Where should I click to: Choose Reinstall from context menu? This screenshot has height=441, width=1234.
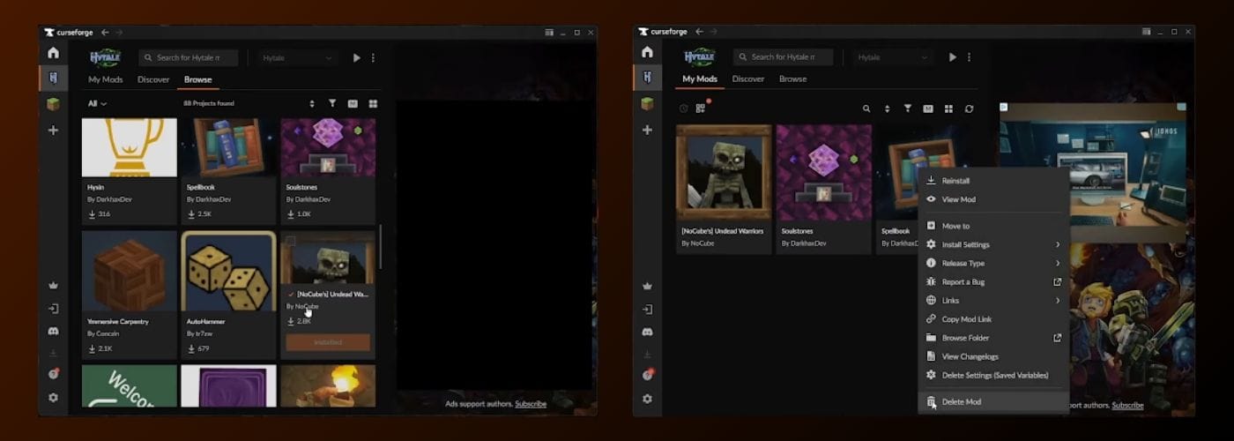tap(993, 181)
